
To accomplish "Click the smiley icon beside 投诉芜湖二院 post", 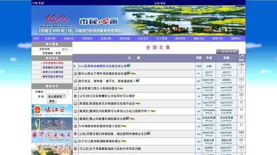I will 75,88.
